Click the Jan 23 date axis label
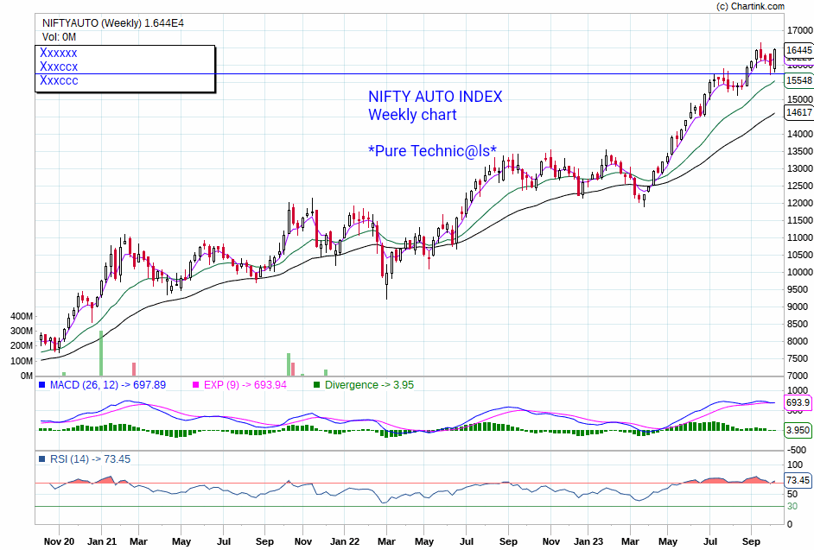This screenshot has height=550, width=814. pos(588,541)
